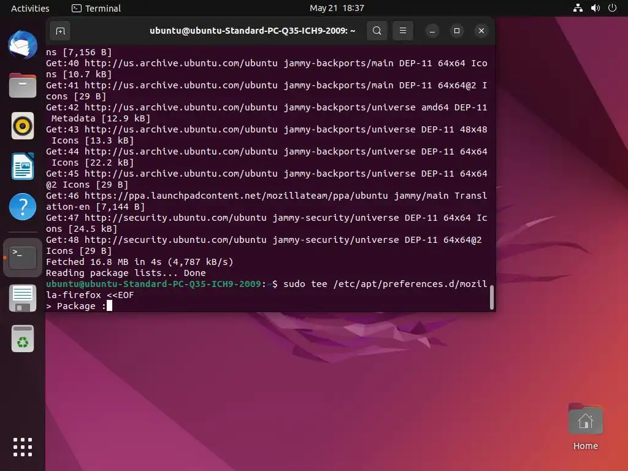
Task: Click the Get:40 jammy-backports line
Action: coord(266,63)
